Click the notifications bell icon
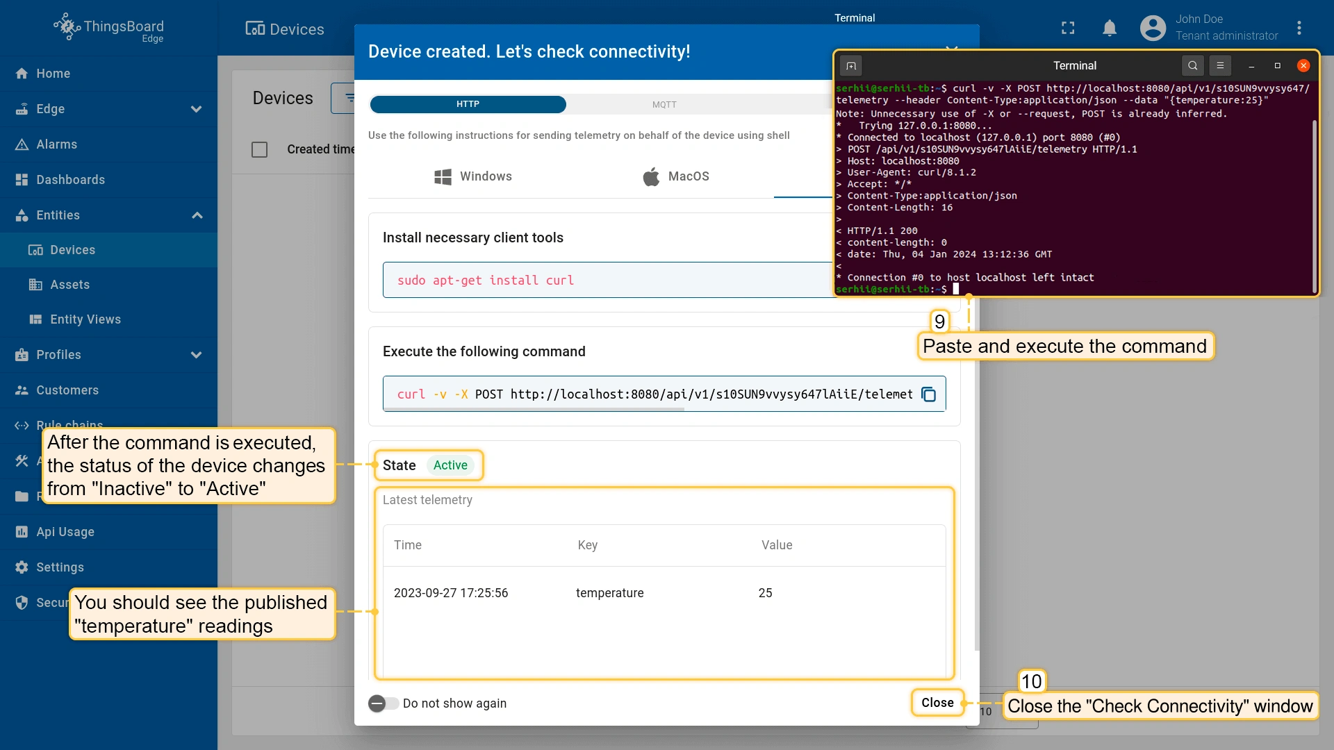Viewport: 1334px width, 750px height. (1110, 28)
